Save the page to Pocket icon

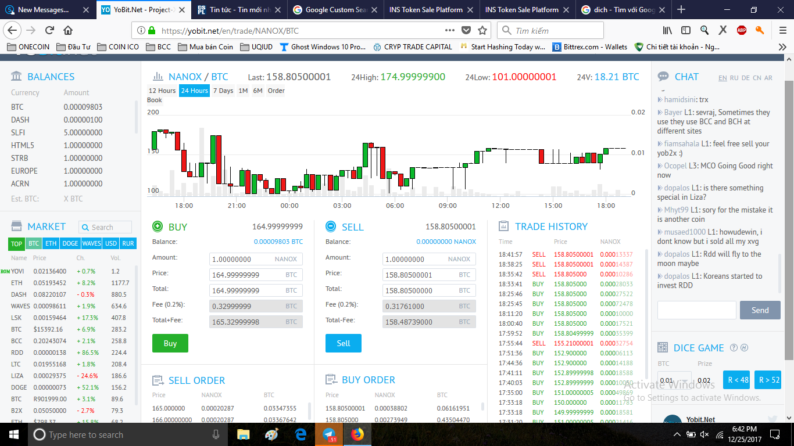pos(466,30)
